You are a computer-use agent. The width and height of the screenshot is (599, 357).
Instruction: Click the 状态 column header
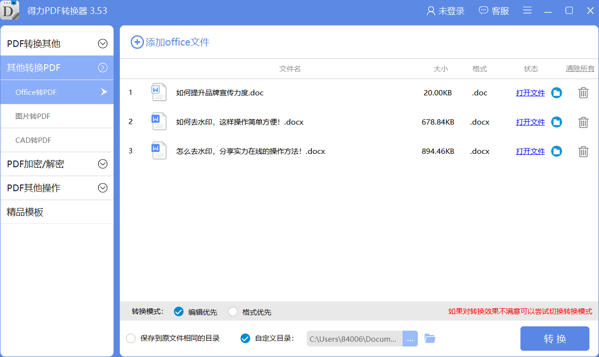531,69
